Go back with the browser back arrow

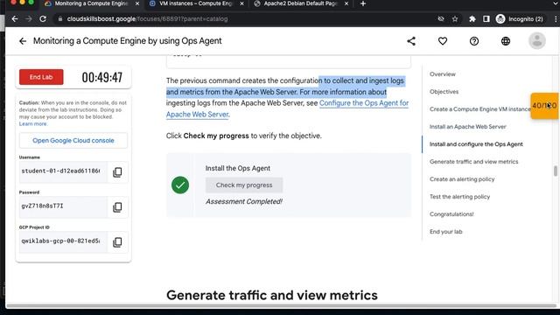(x=15, y=19)
